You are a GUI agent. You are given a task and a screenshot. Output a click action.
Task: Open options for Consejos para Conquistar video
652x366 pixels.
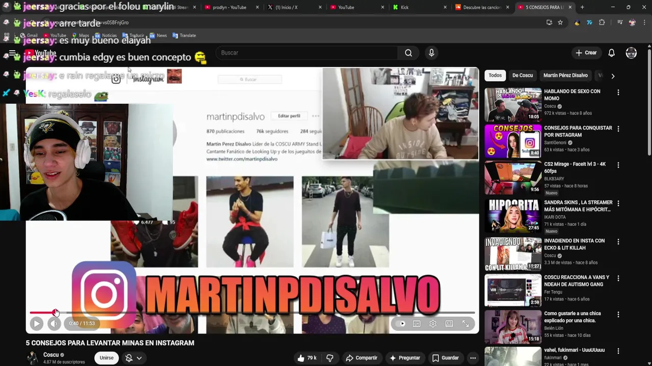[618, 129]
